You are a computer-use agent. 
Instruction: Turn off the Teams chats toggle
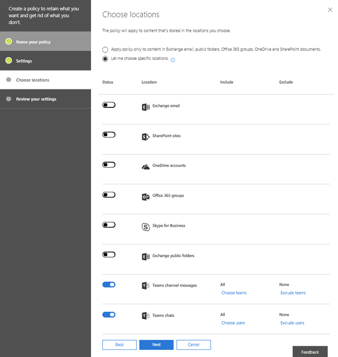(109, 315)
